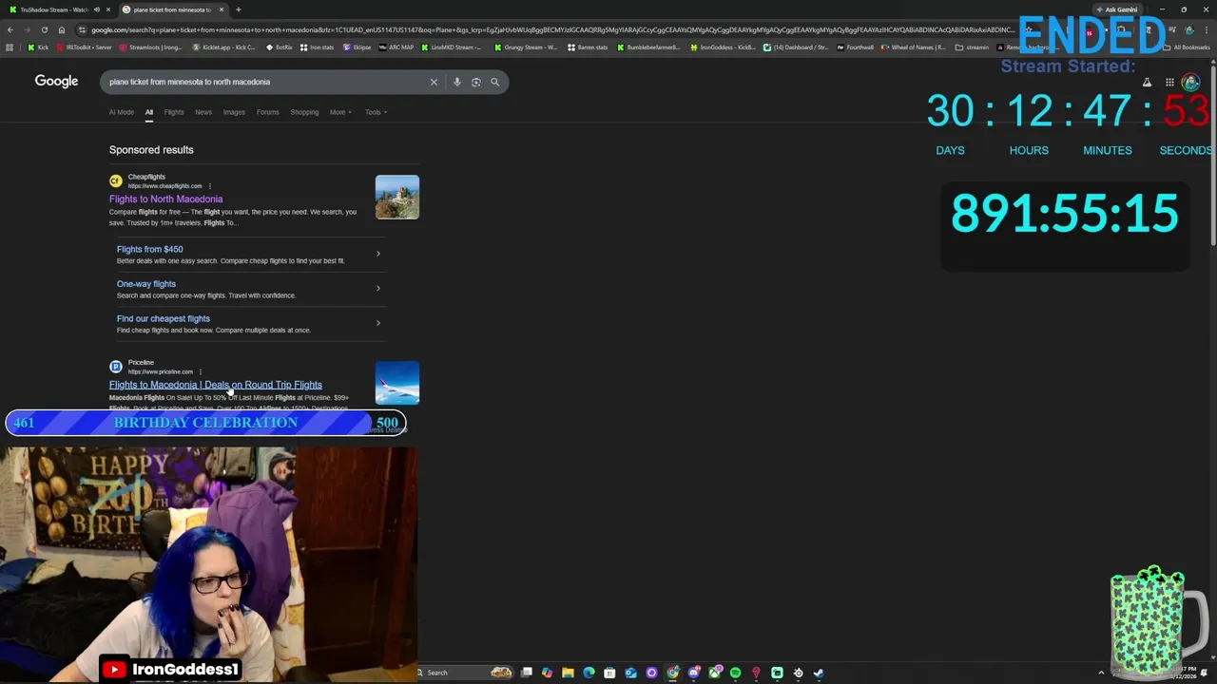Click the magnifier search button in Google's search box

click(494, 82)
